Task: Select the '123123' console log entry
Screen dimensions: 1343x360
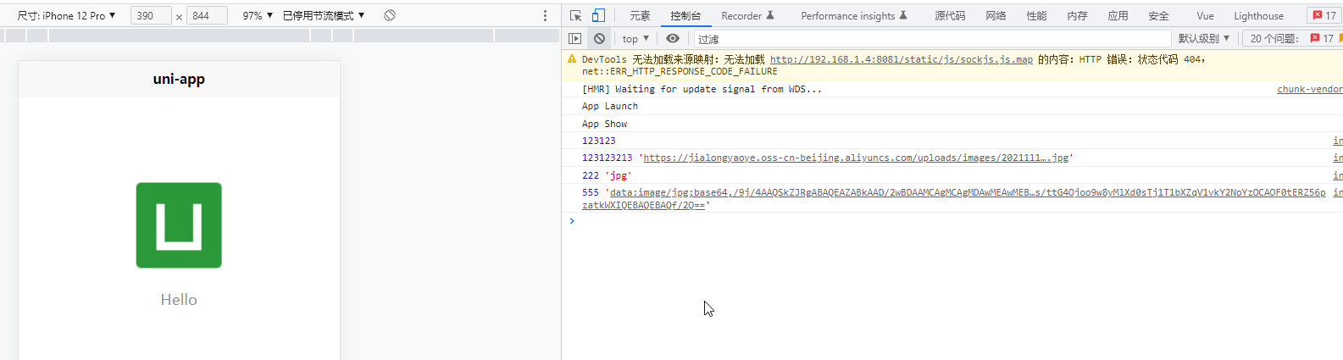Action: pyautogui.click(x=599, y=141)
